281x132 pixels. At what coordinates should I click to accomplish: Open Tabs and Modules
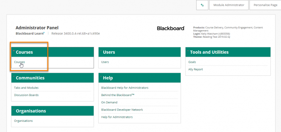click(26, 88)
